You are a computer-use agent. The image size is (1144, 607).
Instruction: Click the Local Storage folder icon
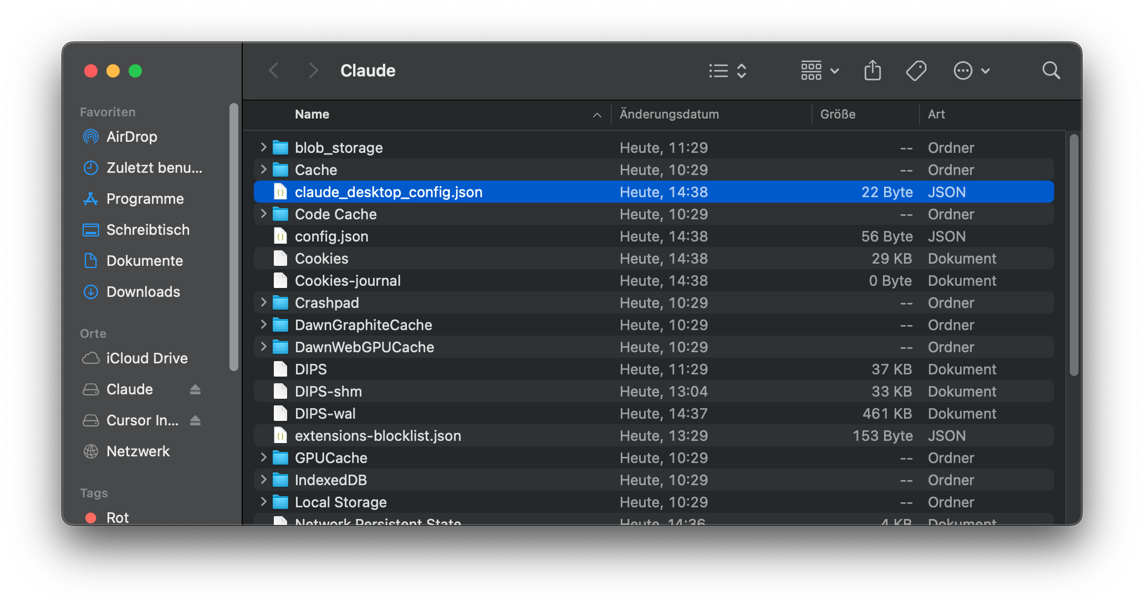coord(281,502)
